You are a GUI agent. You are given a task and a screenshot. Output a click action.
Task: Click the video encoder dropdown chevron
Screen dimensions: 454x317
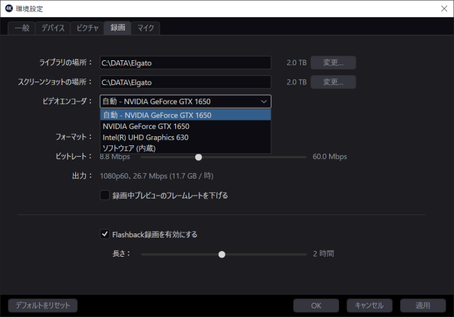264,101
